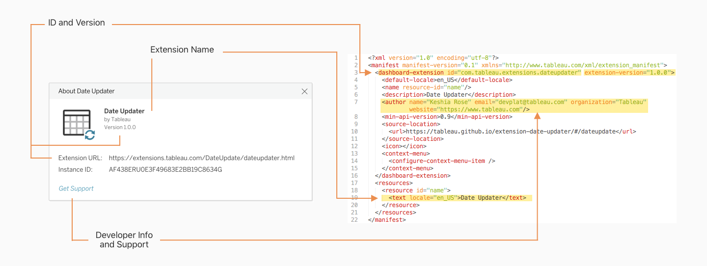Close the About Date Updater dialog
The image size is (707, 266).
click(x=304, y=91)
